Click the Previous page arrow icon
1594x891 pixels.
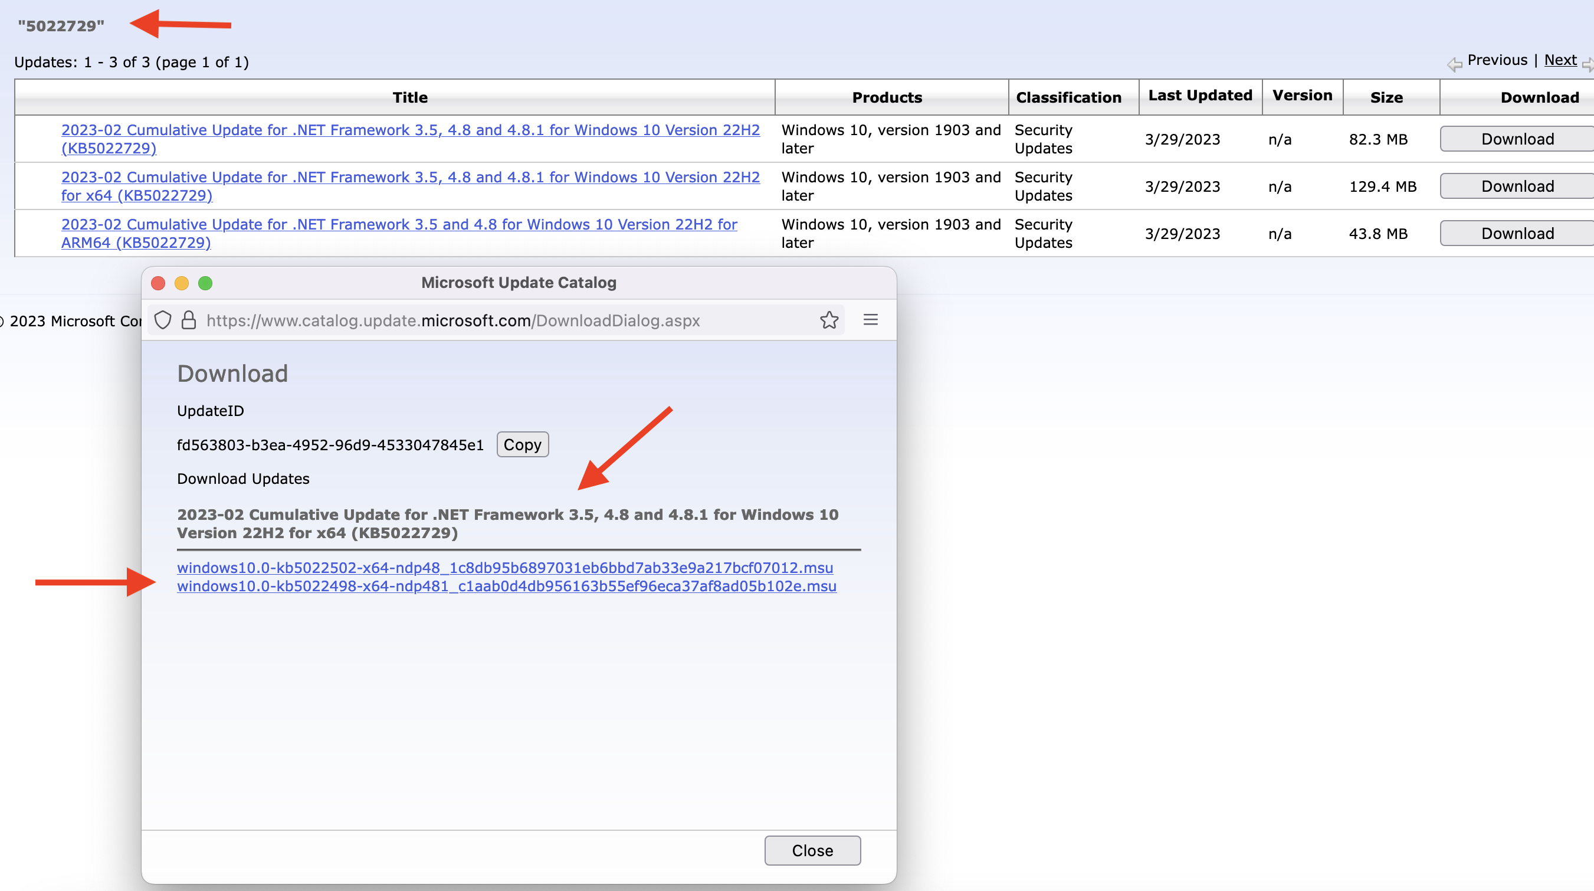pyautogui.click(x=1454, y=63)
